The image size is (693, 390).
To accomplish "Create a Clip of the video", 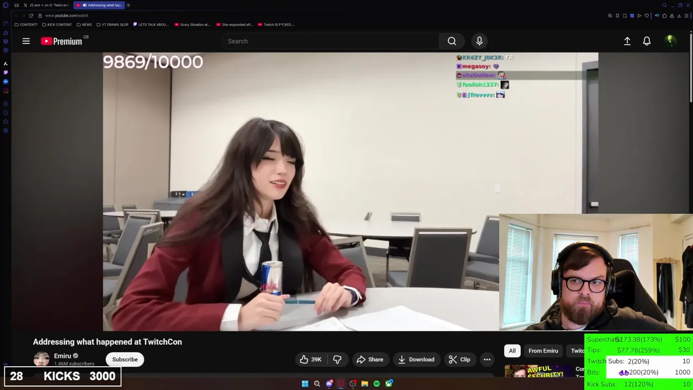I will point(459,360).
